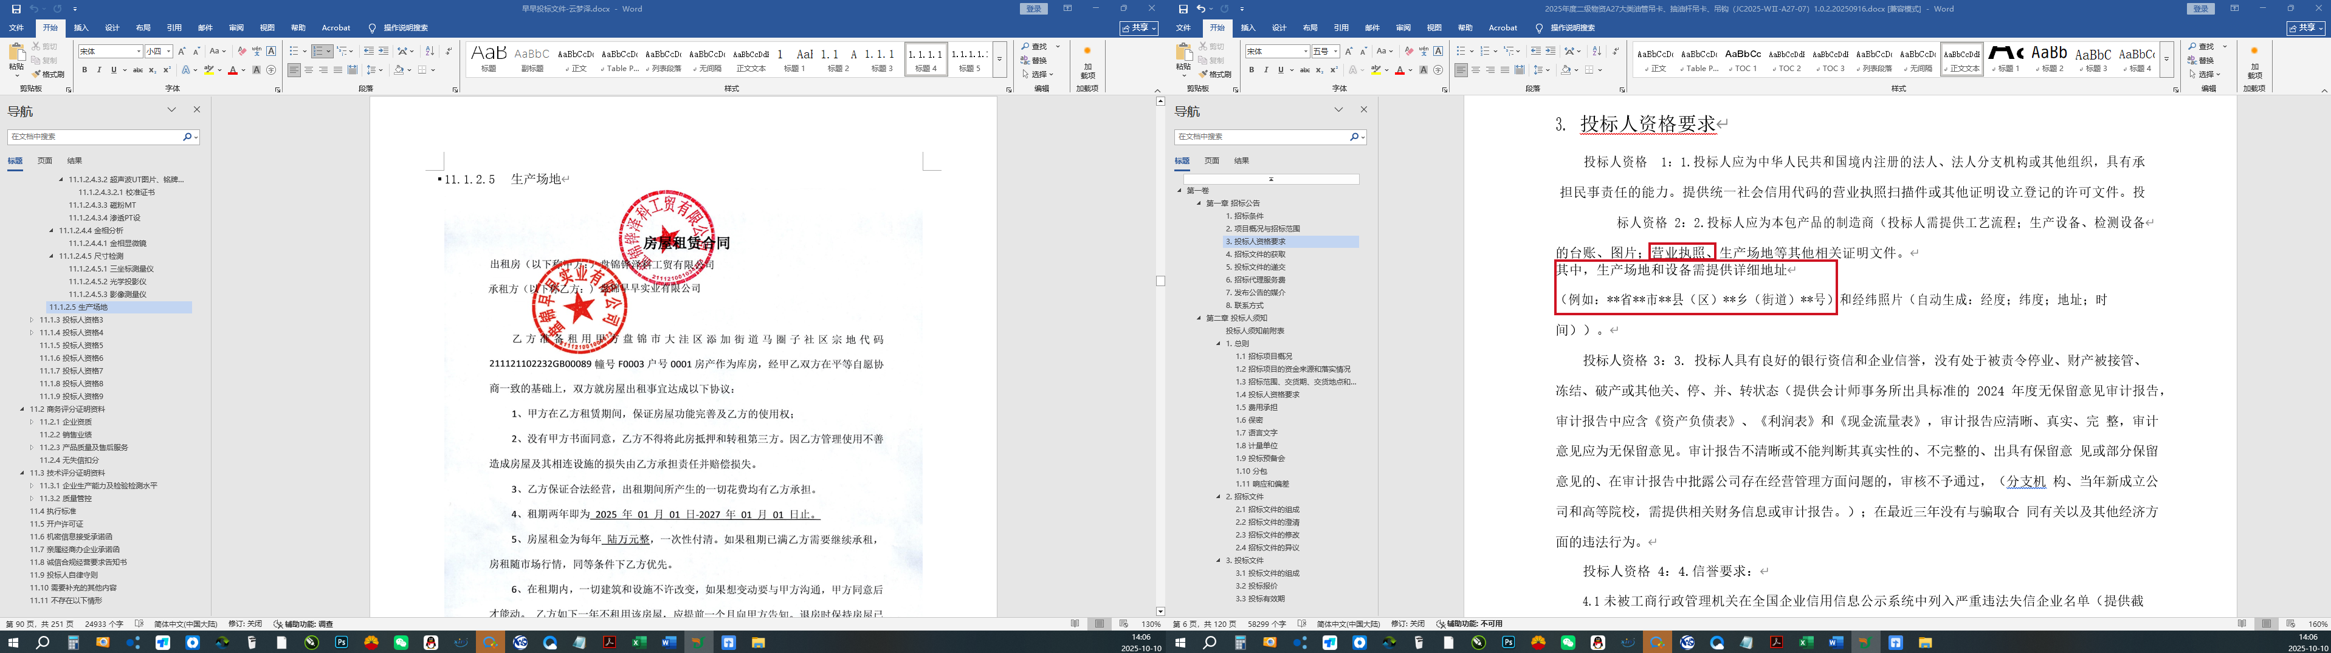
Task: Justify paragraph text in the left window
Action: tap(337, 70)
